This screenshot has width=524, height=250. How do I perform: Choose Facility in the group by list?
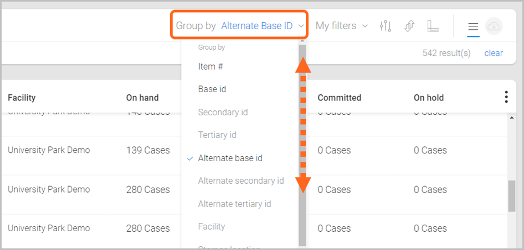212,226
